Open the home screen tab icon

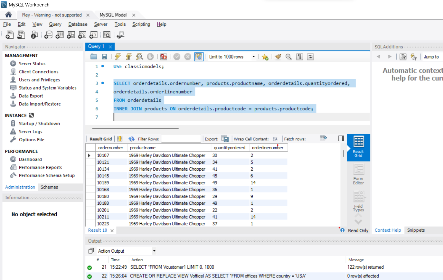click(9, 15)
